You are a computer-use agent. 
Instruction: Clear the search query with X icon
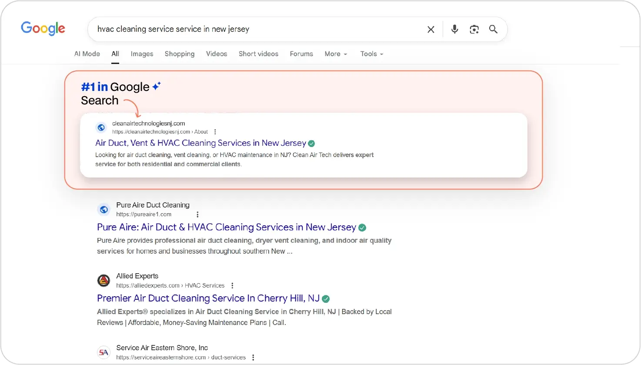click(431, 29)
